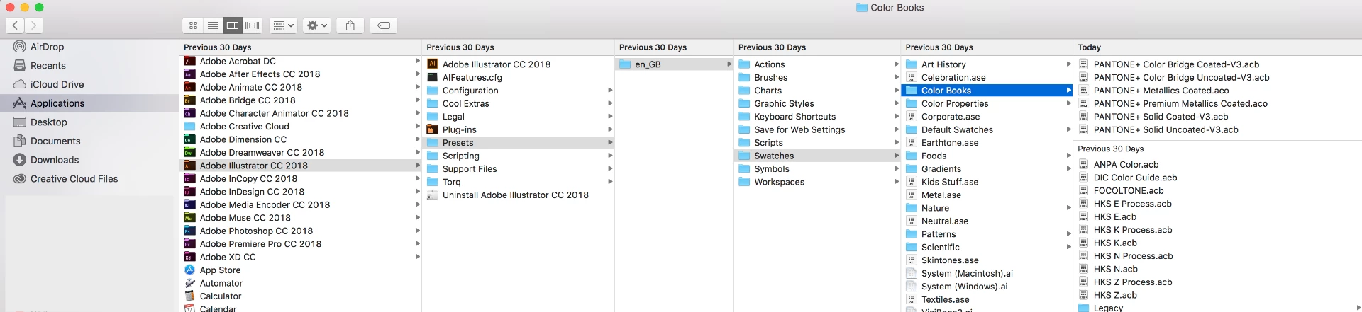Select gallery view toolbar icon

tap(253, 25)
